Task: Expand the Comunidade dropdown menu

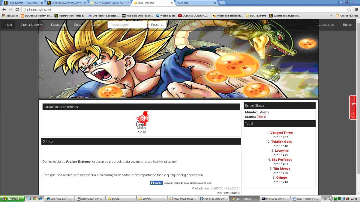Action: click(31, 25)
